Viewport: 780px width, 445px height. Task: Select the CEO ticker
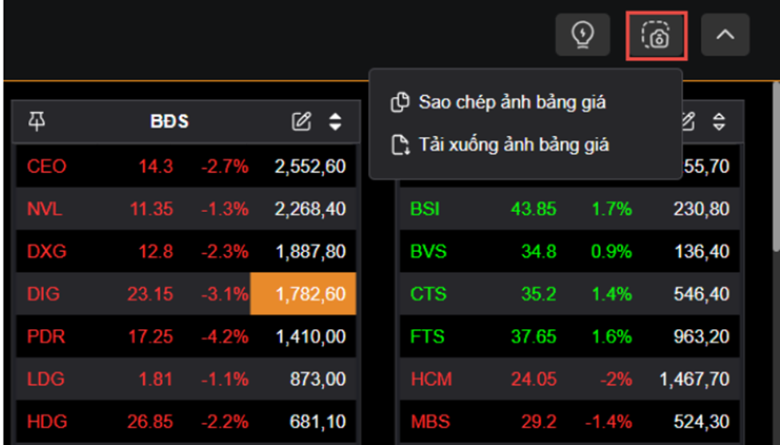(x=46, y=166)
